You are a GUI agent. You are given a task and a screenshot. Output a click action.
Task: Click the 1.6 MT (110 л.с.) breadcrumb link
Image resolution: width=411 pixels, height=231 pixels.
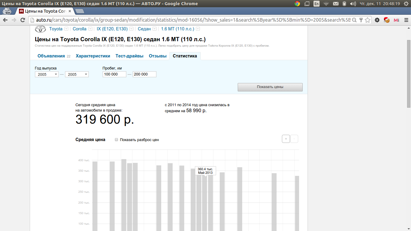178,29
